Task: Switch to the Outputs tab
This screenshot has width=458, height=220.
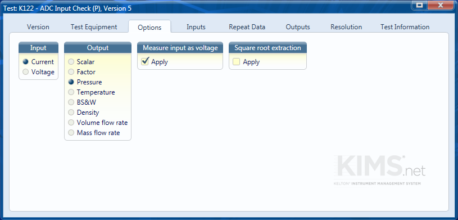Action: [298, 27]
